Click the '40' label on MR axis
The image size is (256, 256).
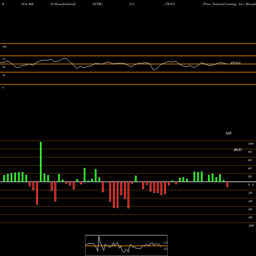pos(250,168)
